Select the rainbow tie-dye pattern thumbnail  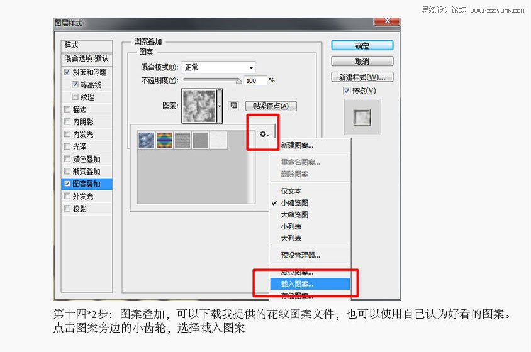tap(164, 140)
